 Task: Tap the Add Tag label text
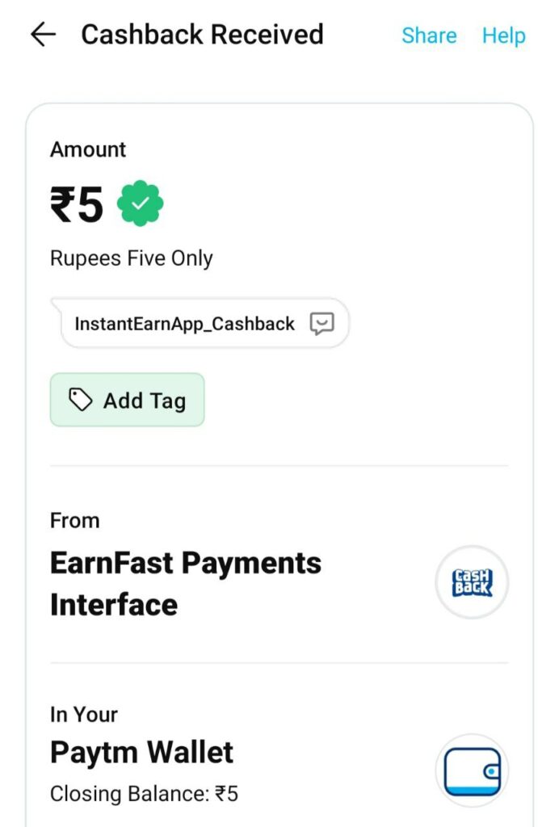pos(145,401)
